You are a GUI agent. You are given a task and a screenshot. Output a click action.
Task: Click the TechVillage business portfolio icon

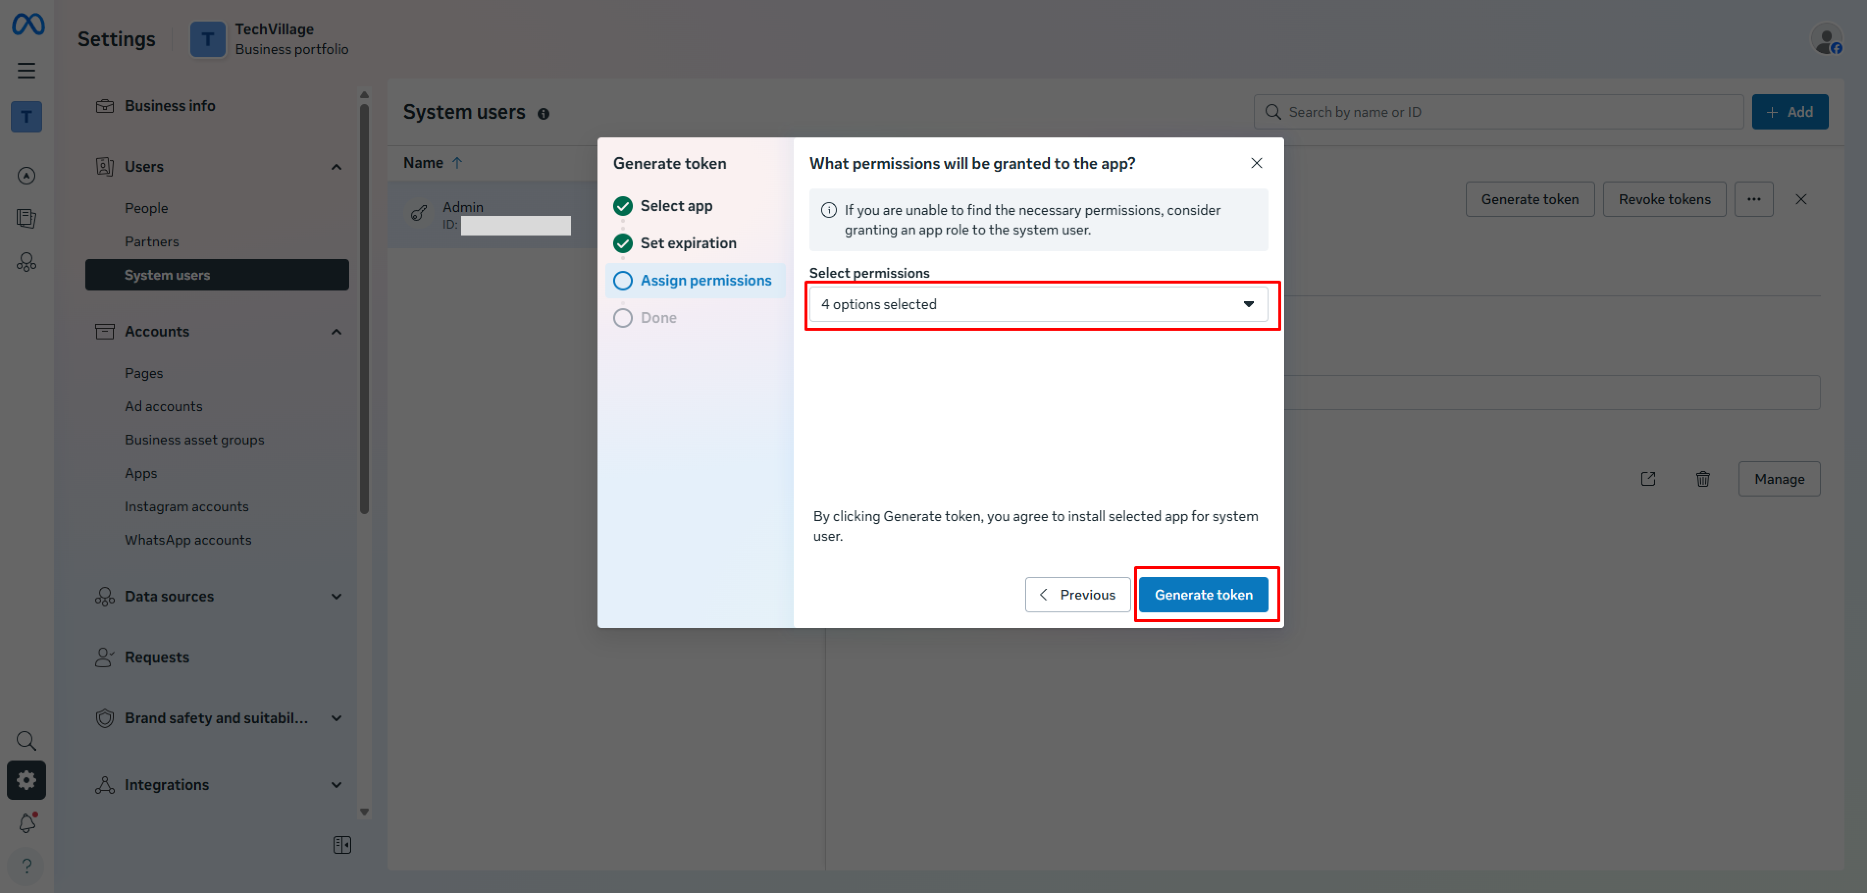(208, 39)
